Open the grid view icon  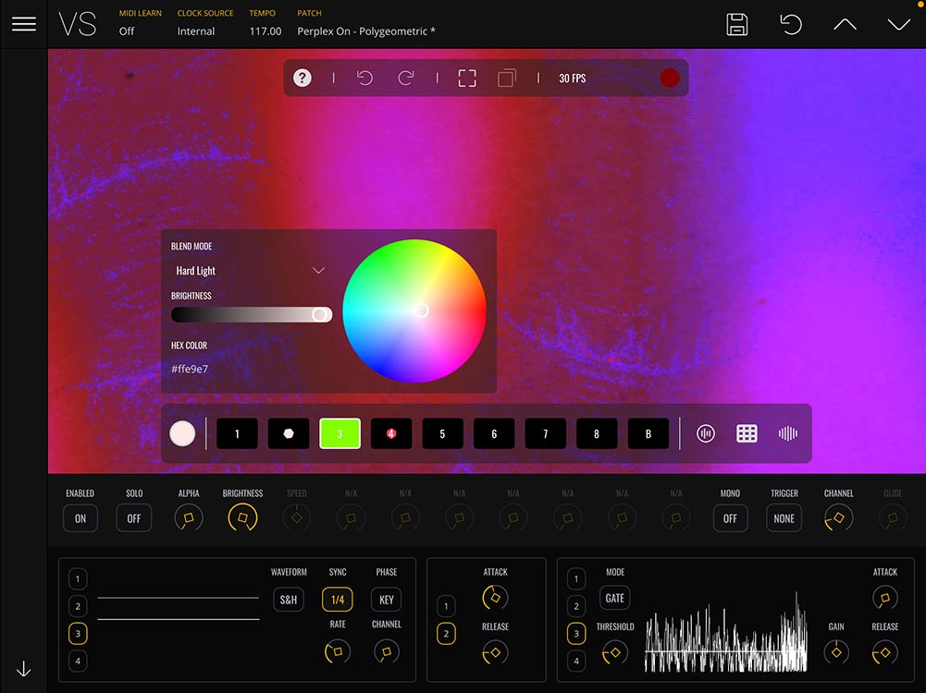click(747, 433)
